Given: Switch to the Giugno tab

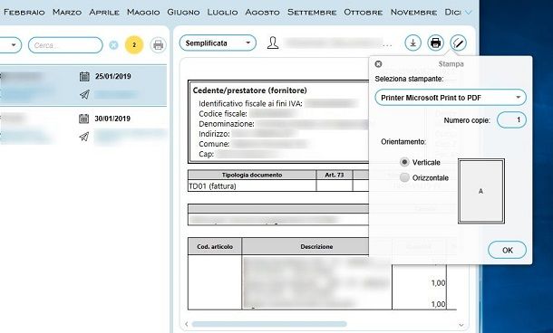Looking at the screenshot, I should pos(183,13).
